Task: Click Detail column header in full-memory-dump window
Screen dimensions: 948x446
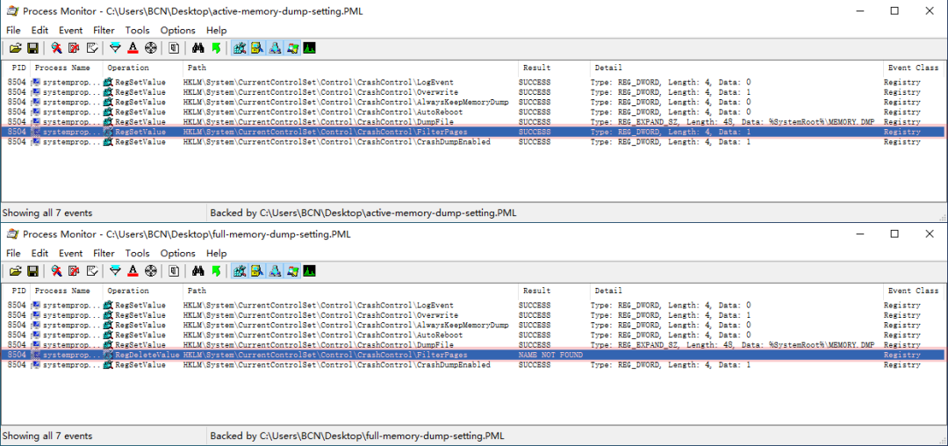Action: 737,291
